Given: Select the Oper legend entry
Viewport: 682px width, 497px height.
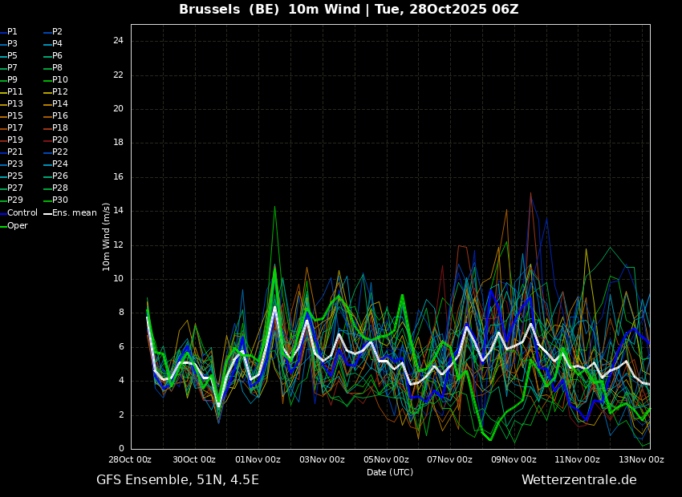Looking at the screenshot, I should click(14, 225).
